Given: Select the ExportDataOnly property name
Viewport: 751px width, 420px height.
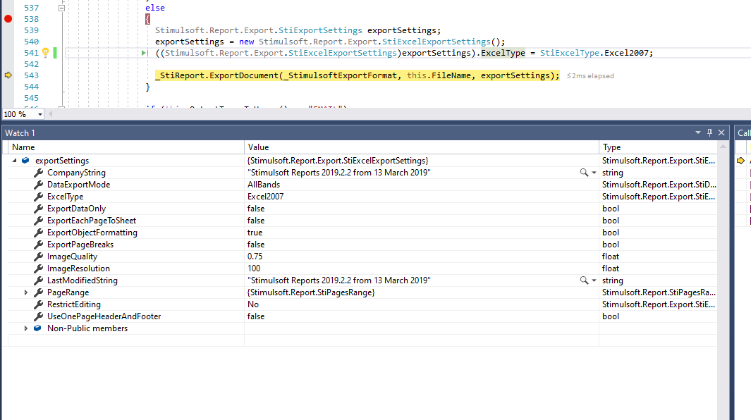Looking at the screenshot, I should [x=76, y=209].
